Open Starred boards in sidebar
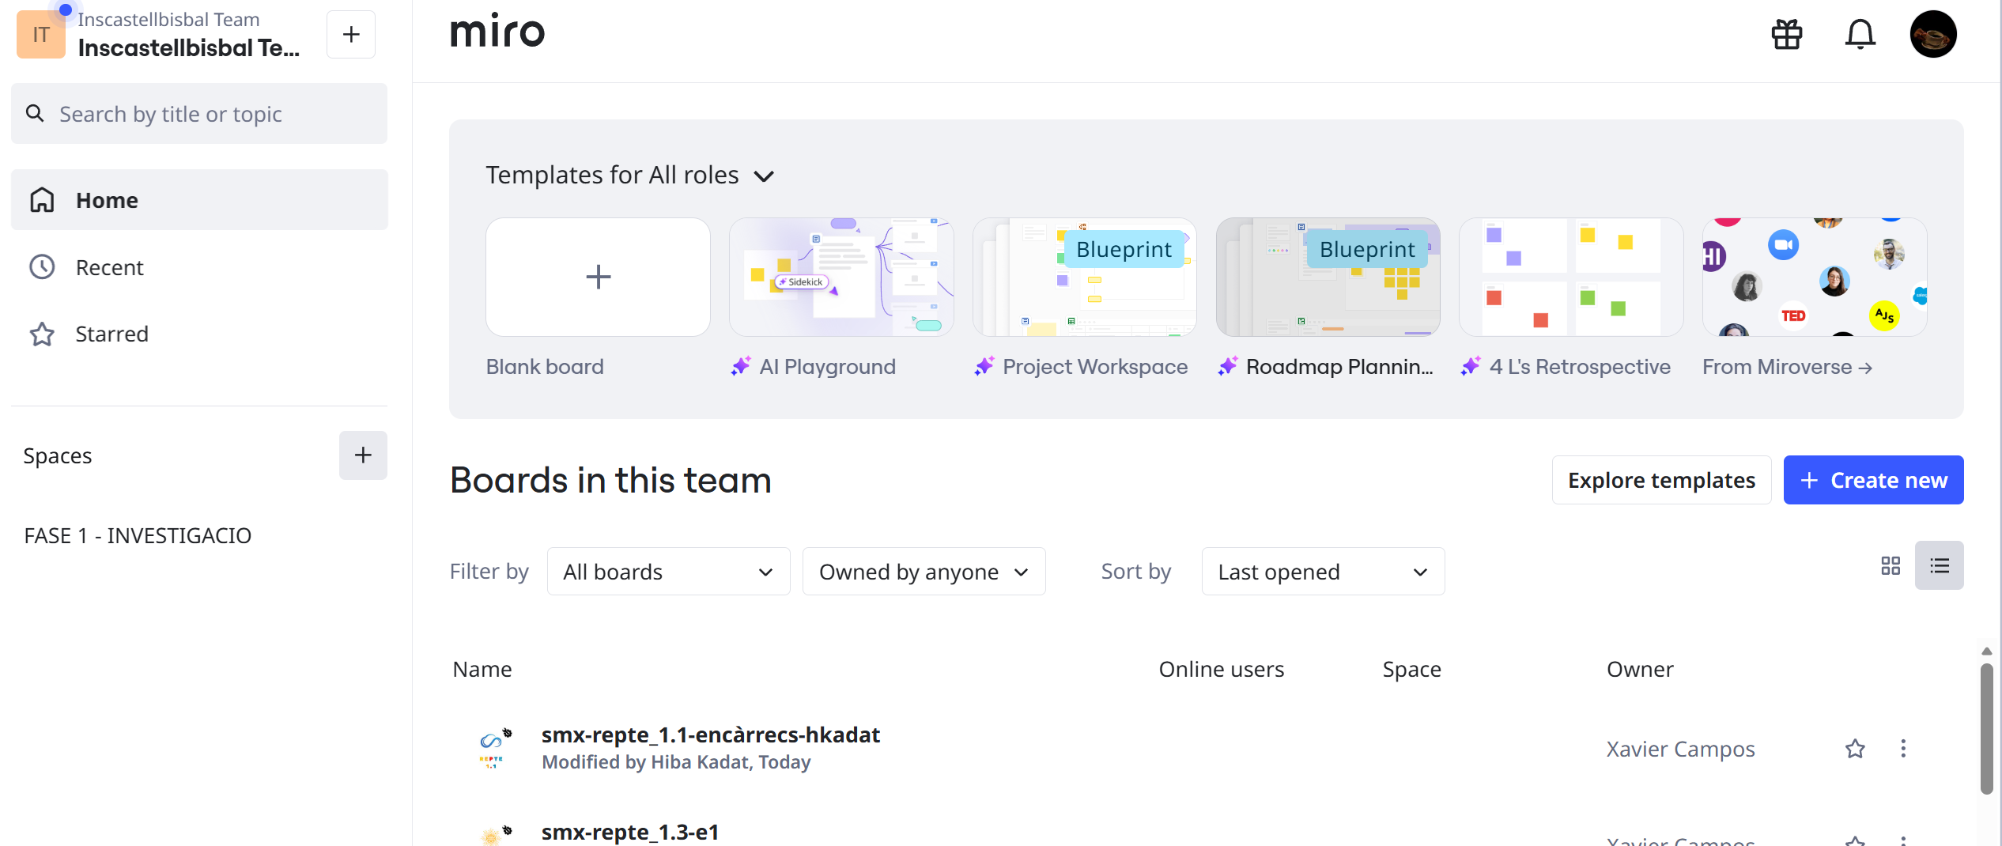The width and height of the screenshot is (2002, 846). point(199,334)
